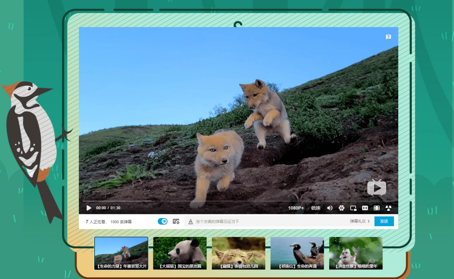This screenshot has width=454, height=279.
Task: Click the feedback icon at video top-right
Action: [388, 37]
